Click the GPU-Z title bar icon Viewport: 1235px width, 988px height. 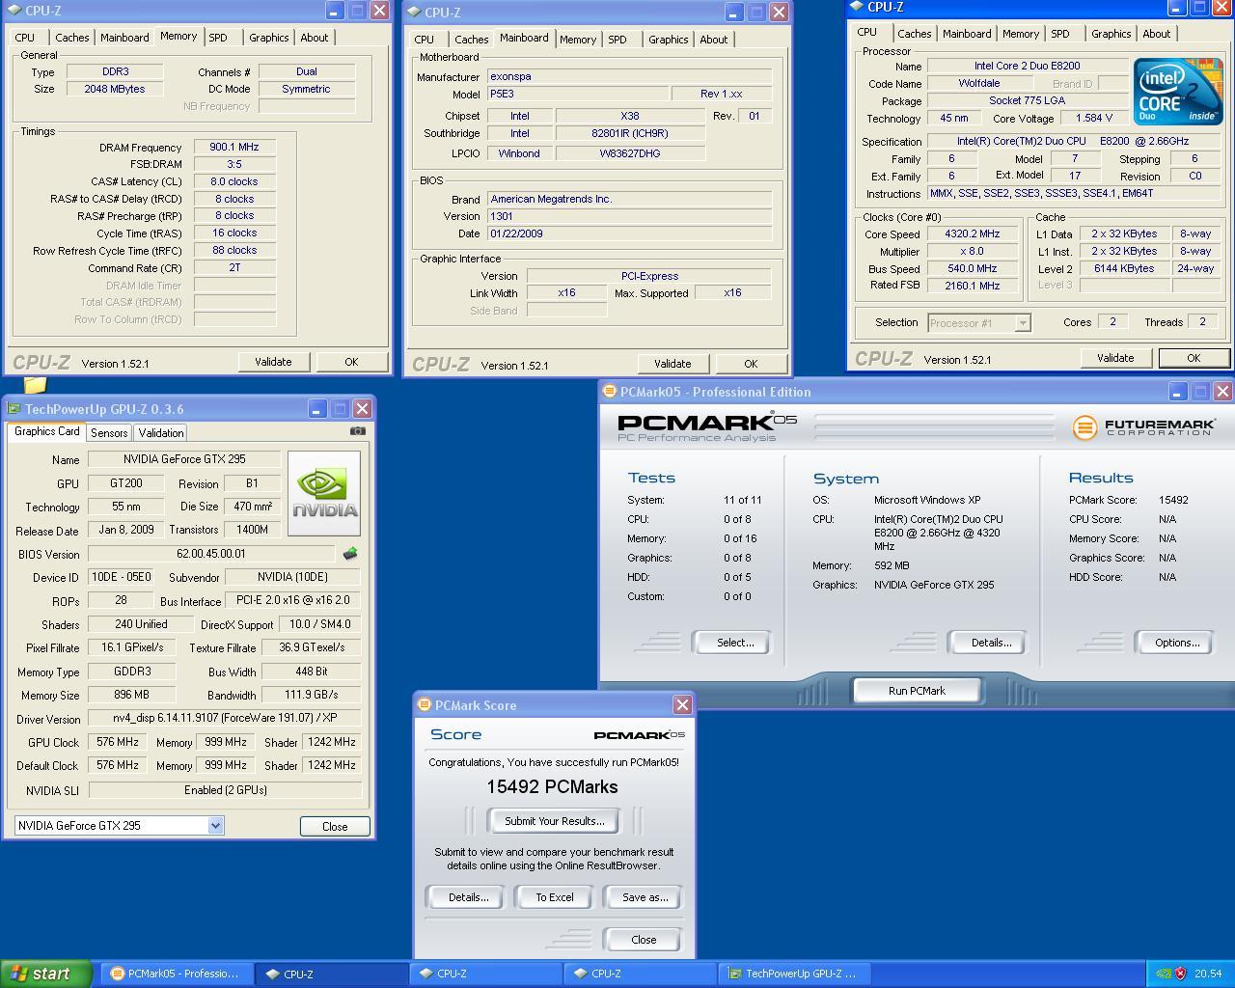pos(14,409)
